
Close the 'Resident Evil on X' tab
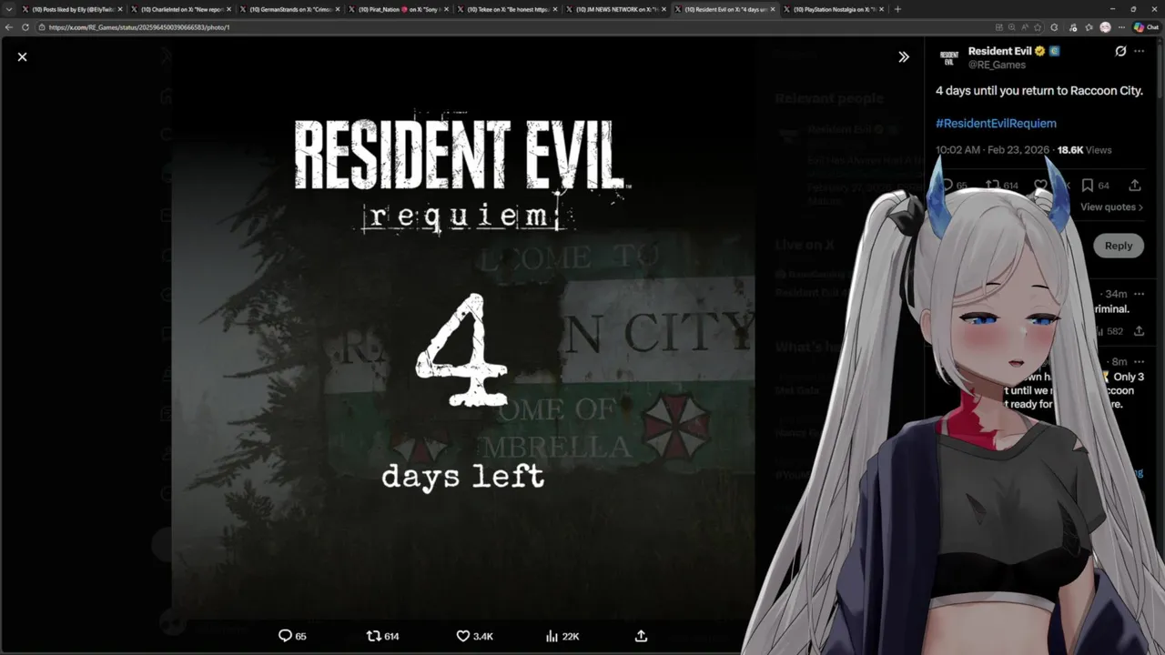coord(773,9)
